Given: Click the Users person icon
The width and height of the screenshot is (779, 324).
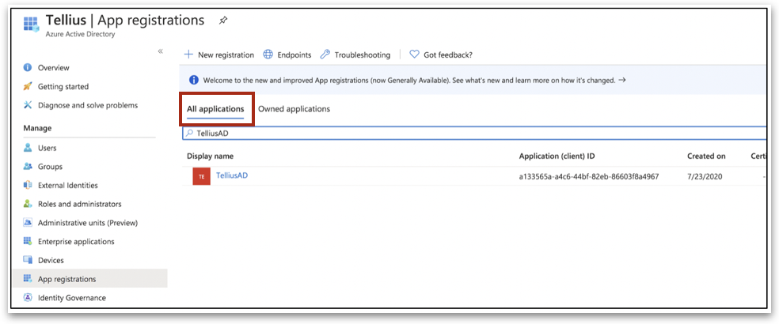Looking at the screenshot, I should click(x=28, y=148).
